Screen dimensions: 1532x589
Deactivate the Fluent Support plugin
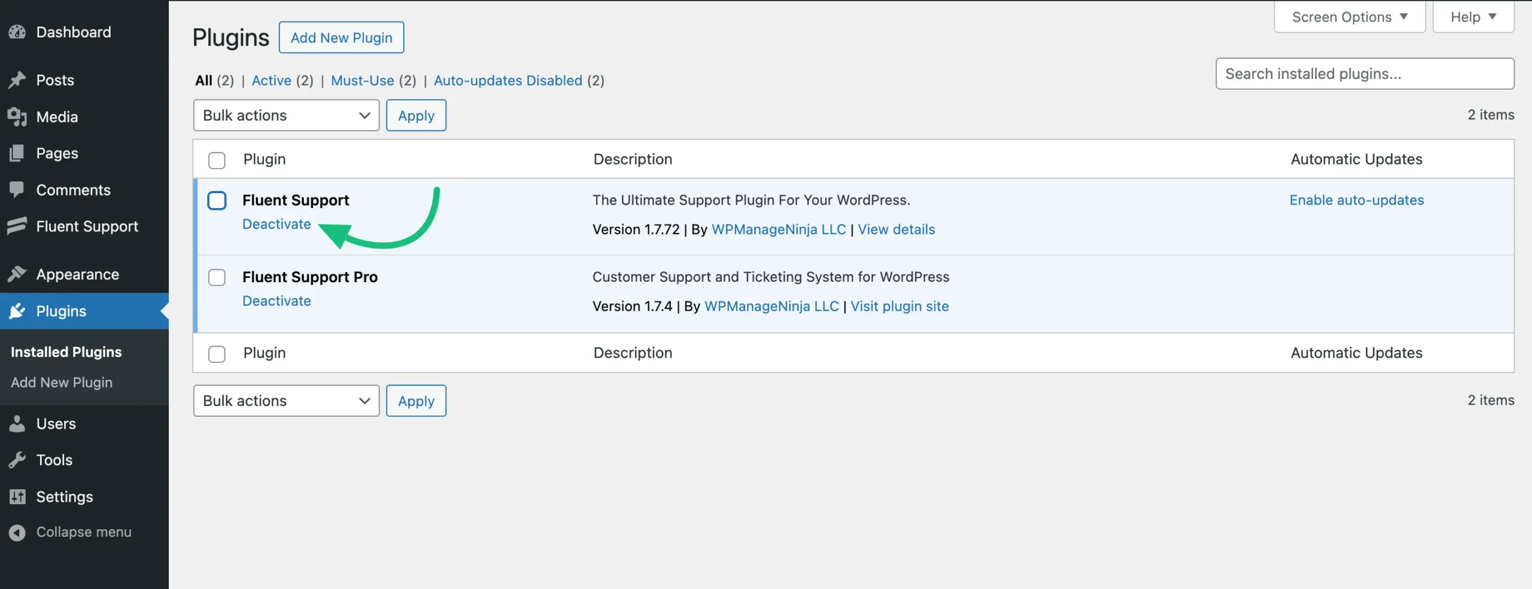(276, 224)
